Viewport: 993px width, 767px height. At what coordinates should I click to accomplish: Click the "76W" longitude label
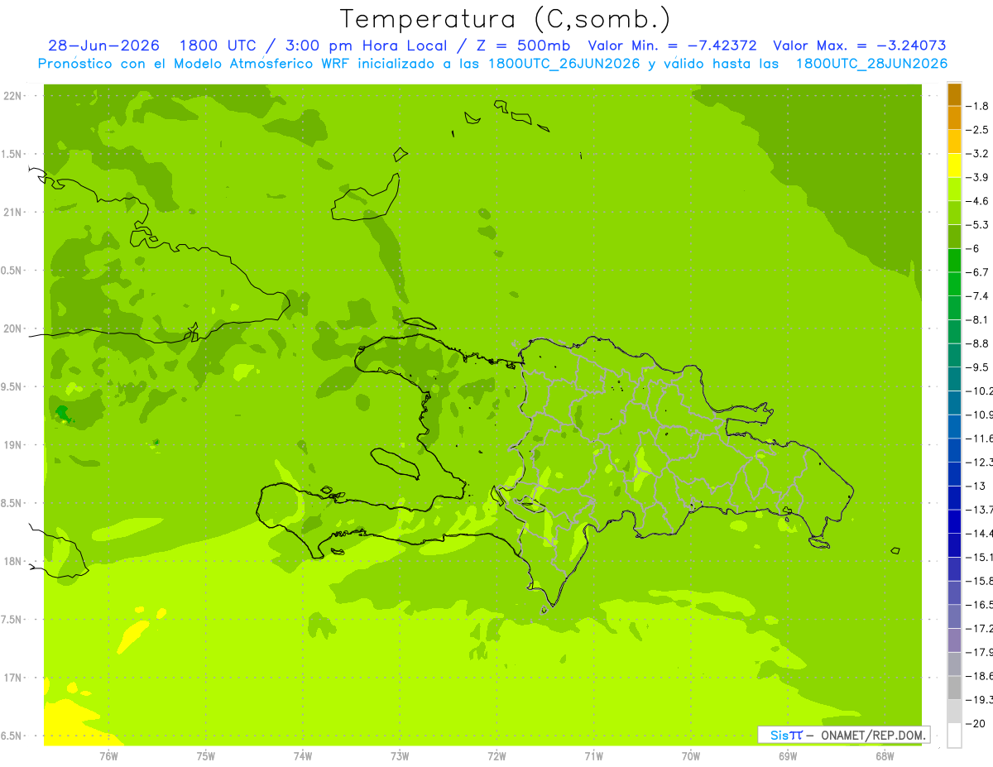click(x=108, y=755)
